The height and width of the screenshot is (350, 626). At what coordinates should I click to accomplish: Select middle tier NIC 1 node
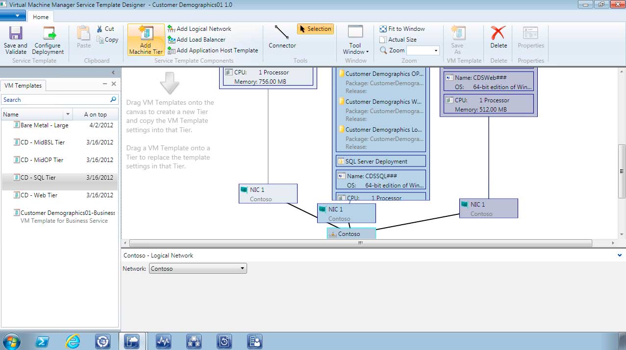pos(347,213)
